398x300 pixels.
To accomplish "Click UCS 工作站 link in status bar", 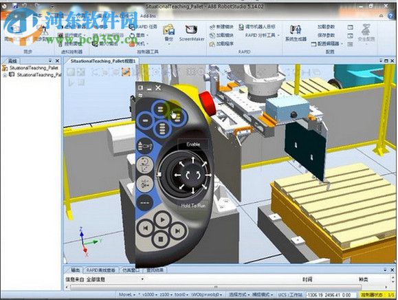I will tap(290, 294).
